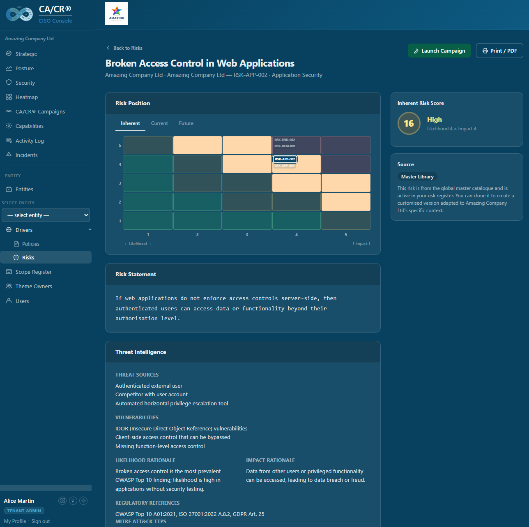Click the green heatmap cell likelihood 1 impact 1
The width and height of the screenshot is (529, 527).
coord(148,221)
